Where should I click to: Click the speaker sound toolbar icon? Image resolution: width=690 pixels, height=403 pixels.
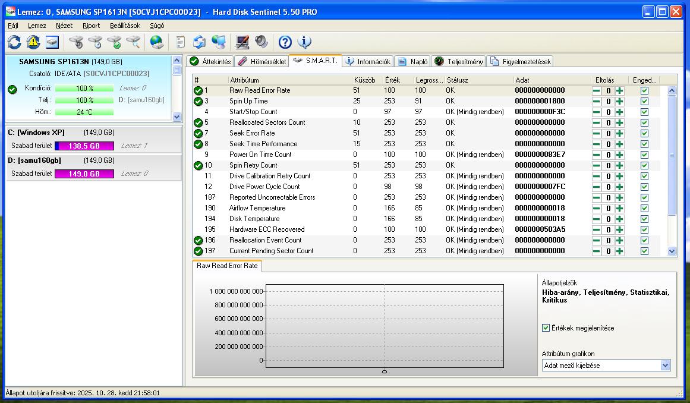[x=261, y=42]
